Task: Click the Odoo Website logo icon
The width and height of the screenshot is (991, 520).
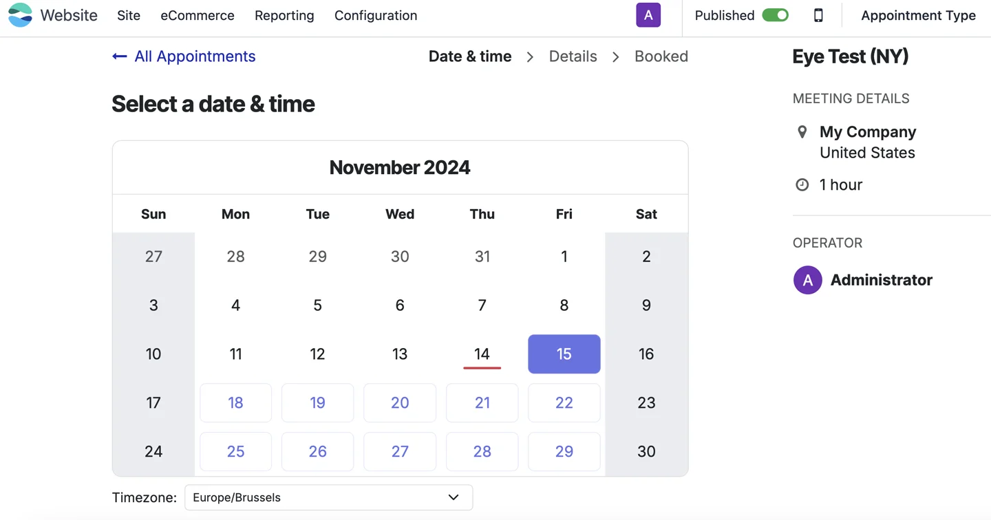Action: coord(20,15)
